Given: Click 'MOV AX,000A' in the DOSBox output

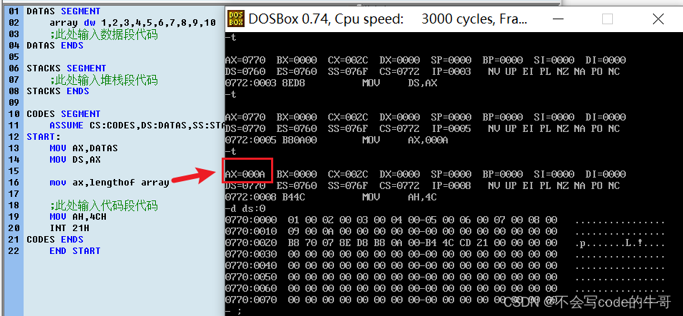Looking at the screenshot, I should pyautogui.click(x=405, y=140).
